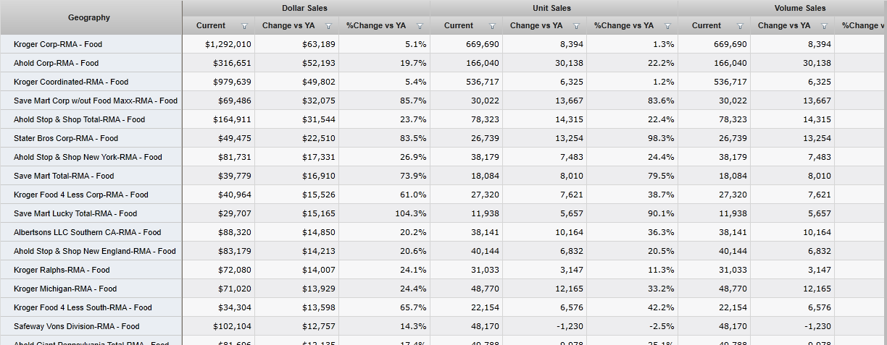The image size is (887, 345).
Task: Click Stater Bros Corp-RMA - Food row
Action: (x=65, y=138)
